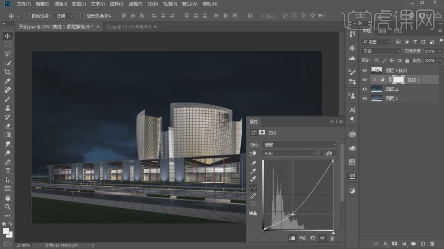444x249 pixels.
Task: Reset curves to adjustment defaults
Action: pos(312,238)
